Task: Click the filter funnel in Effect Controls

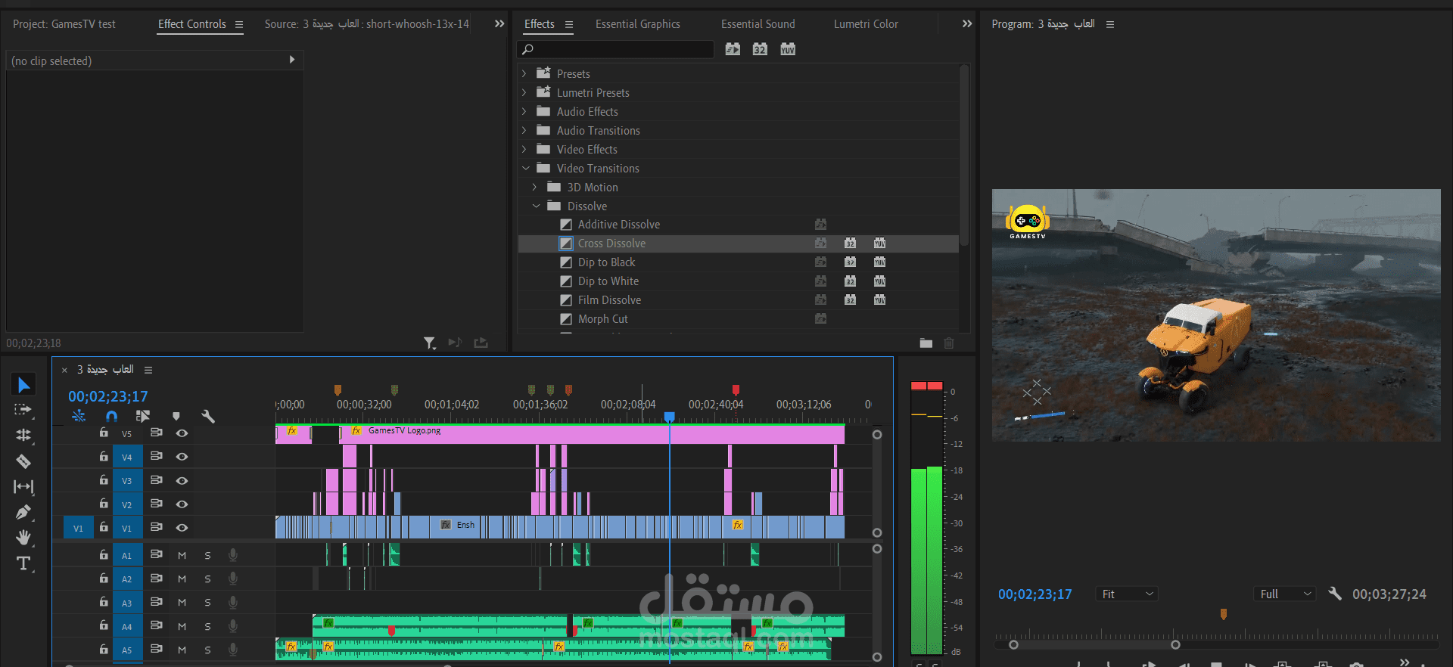Action: point(430,343)
